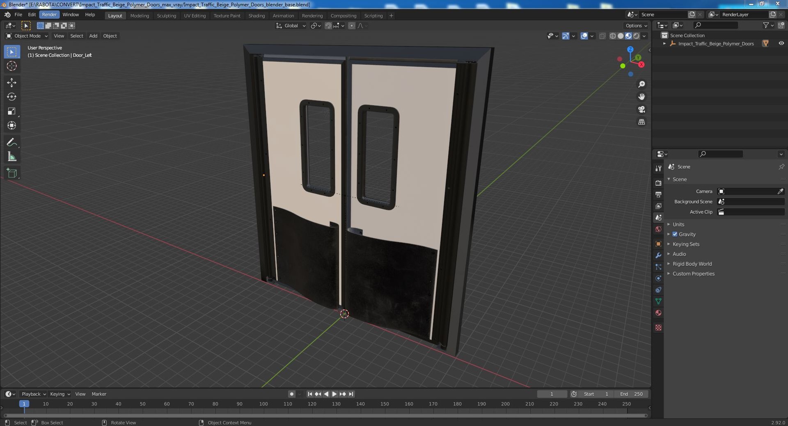Open the Object properties tab

658,244
